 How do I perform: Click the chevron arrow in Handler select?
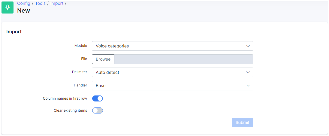click(248, 86)
